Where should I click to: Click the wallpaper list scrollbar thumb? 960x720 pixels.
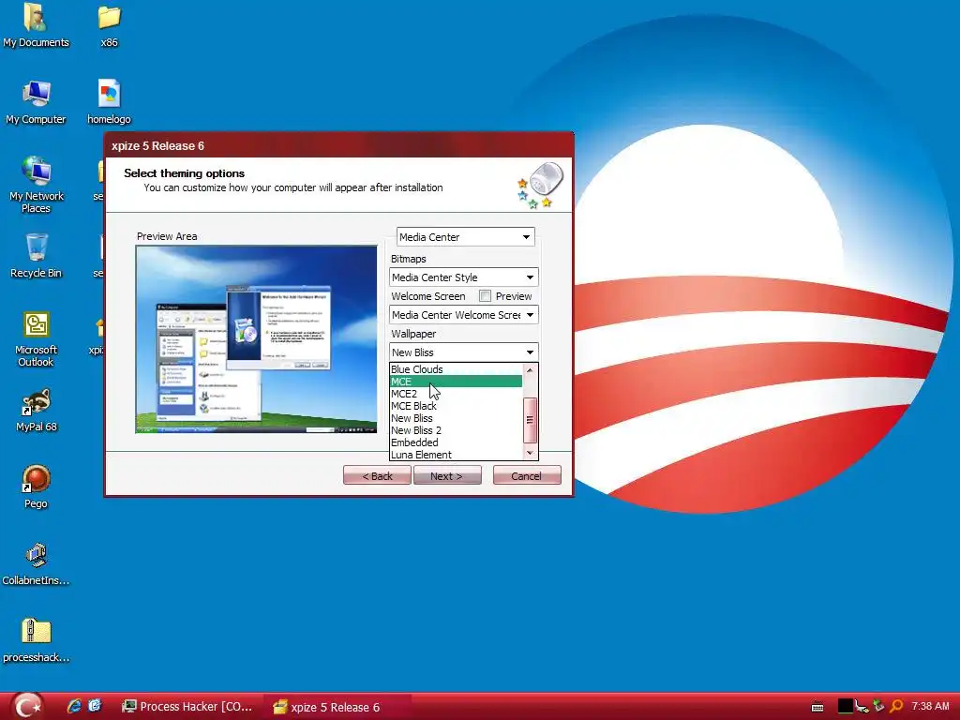coord(531,420)
